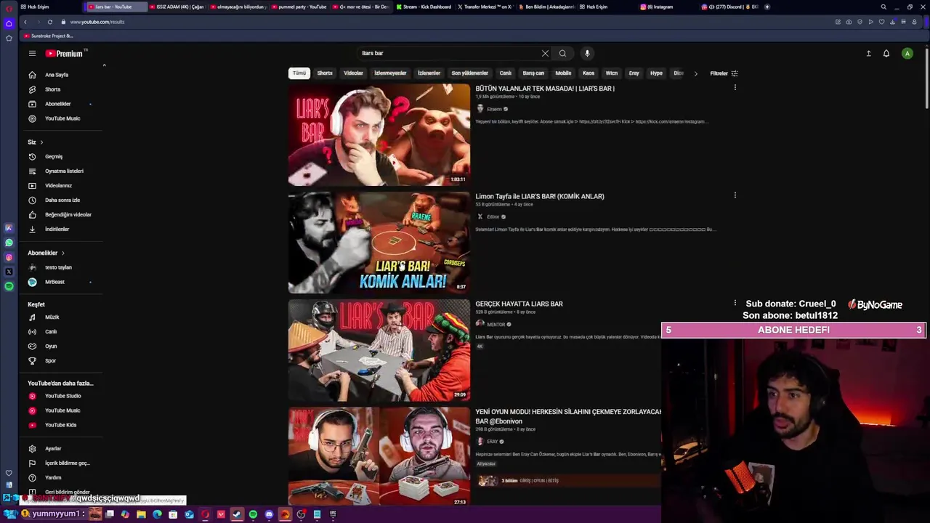Open the YouTube hamburger guide menu

[32, 53]
